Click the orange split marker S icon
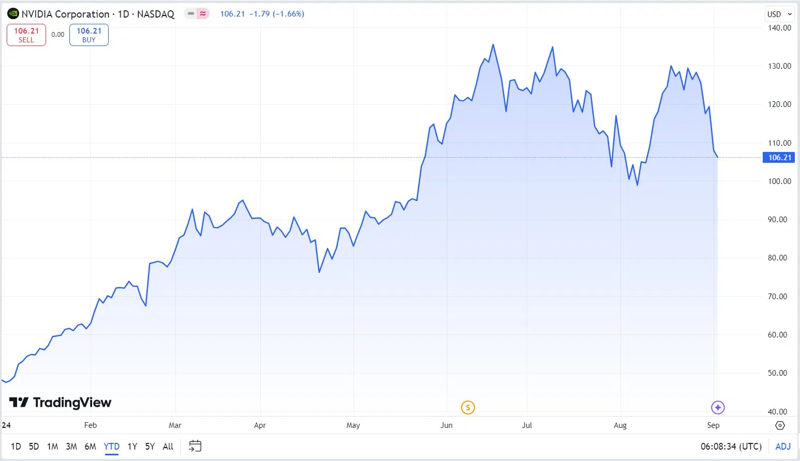This screenshot has height=461, width=800. (x=468, y=407)
